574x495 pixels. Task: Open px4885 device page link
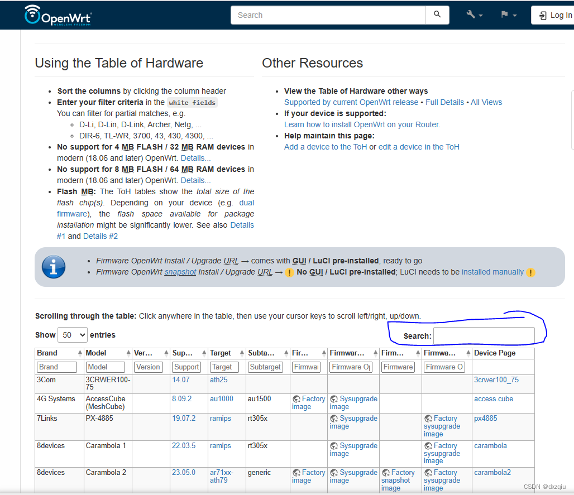click(485, 418)
